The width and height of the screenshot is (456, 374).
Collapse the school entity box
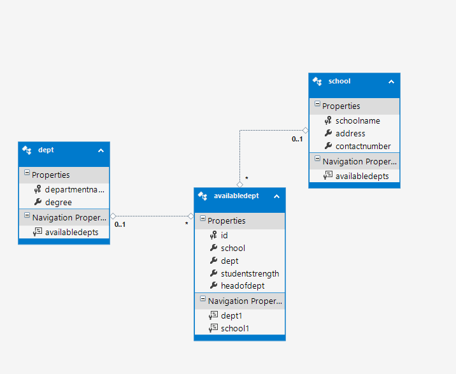(x=392, y=82)
